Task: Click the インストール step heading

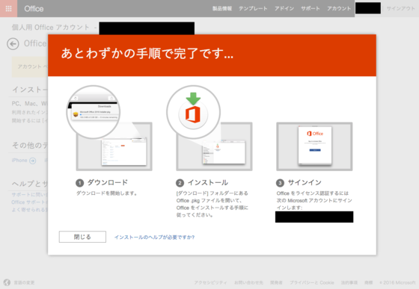Action: pos(208,183)
